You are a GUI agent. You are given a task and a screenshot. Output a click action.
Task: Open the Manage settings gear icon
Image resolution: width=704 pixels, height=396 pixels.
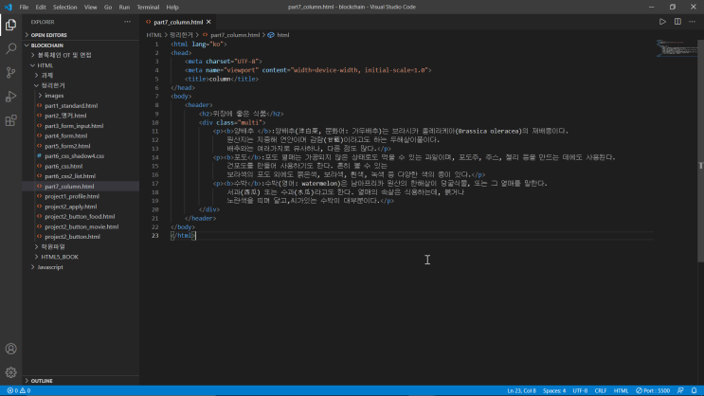point(10,372)
